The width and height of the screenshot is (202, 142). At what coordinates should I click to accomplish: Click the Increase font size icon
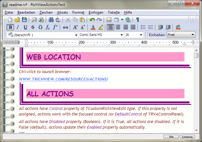click(x=75, y=27)
